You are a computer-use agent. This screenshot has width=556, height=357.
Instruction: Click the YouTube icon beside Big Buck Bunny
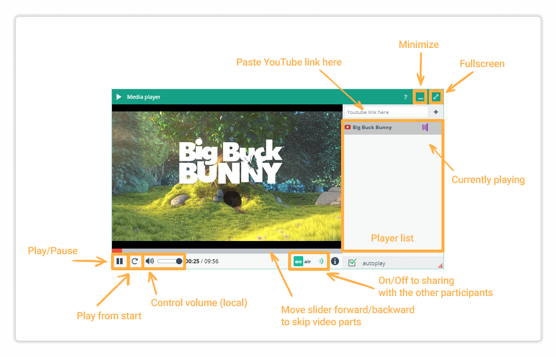(x=348, y=127)
